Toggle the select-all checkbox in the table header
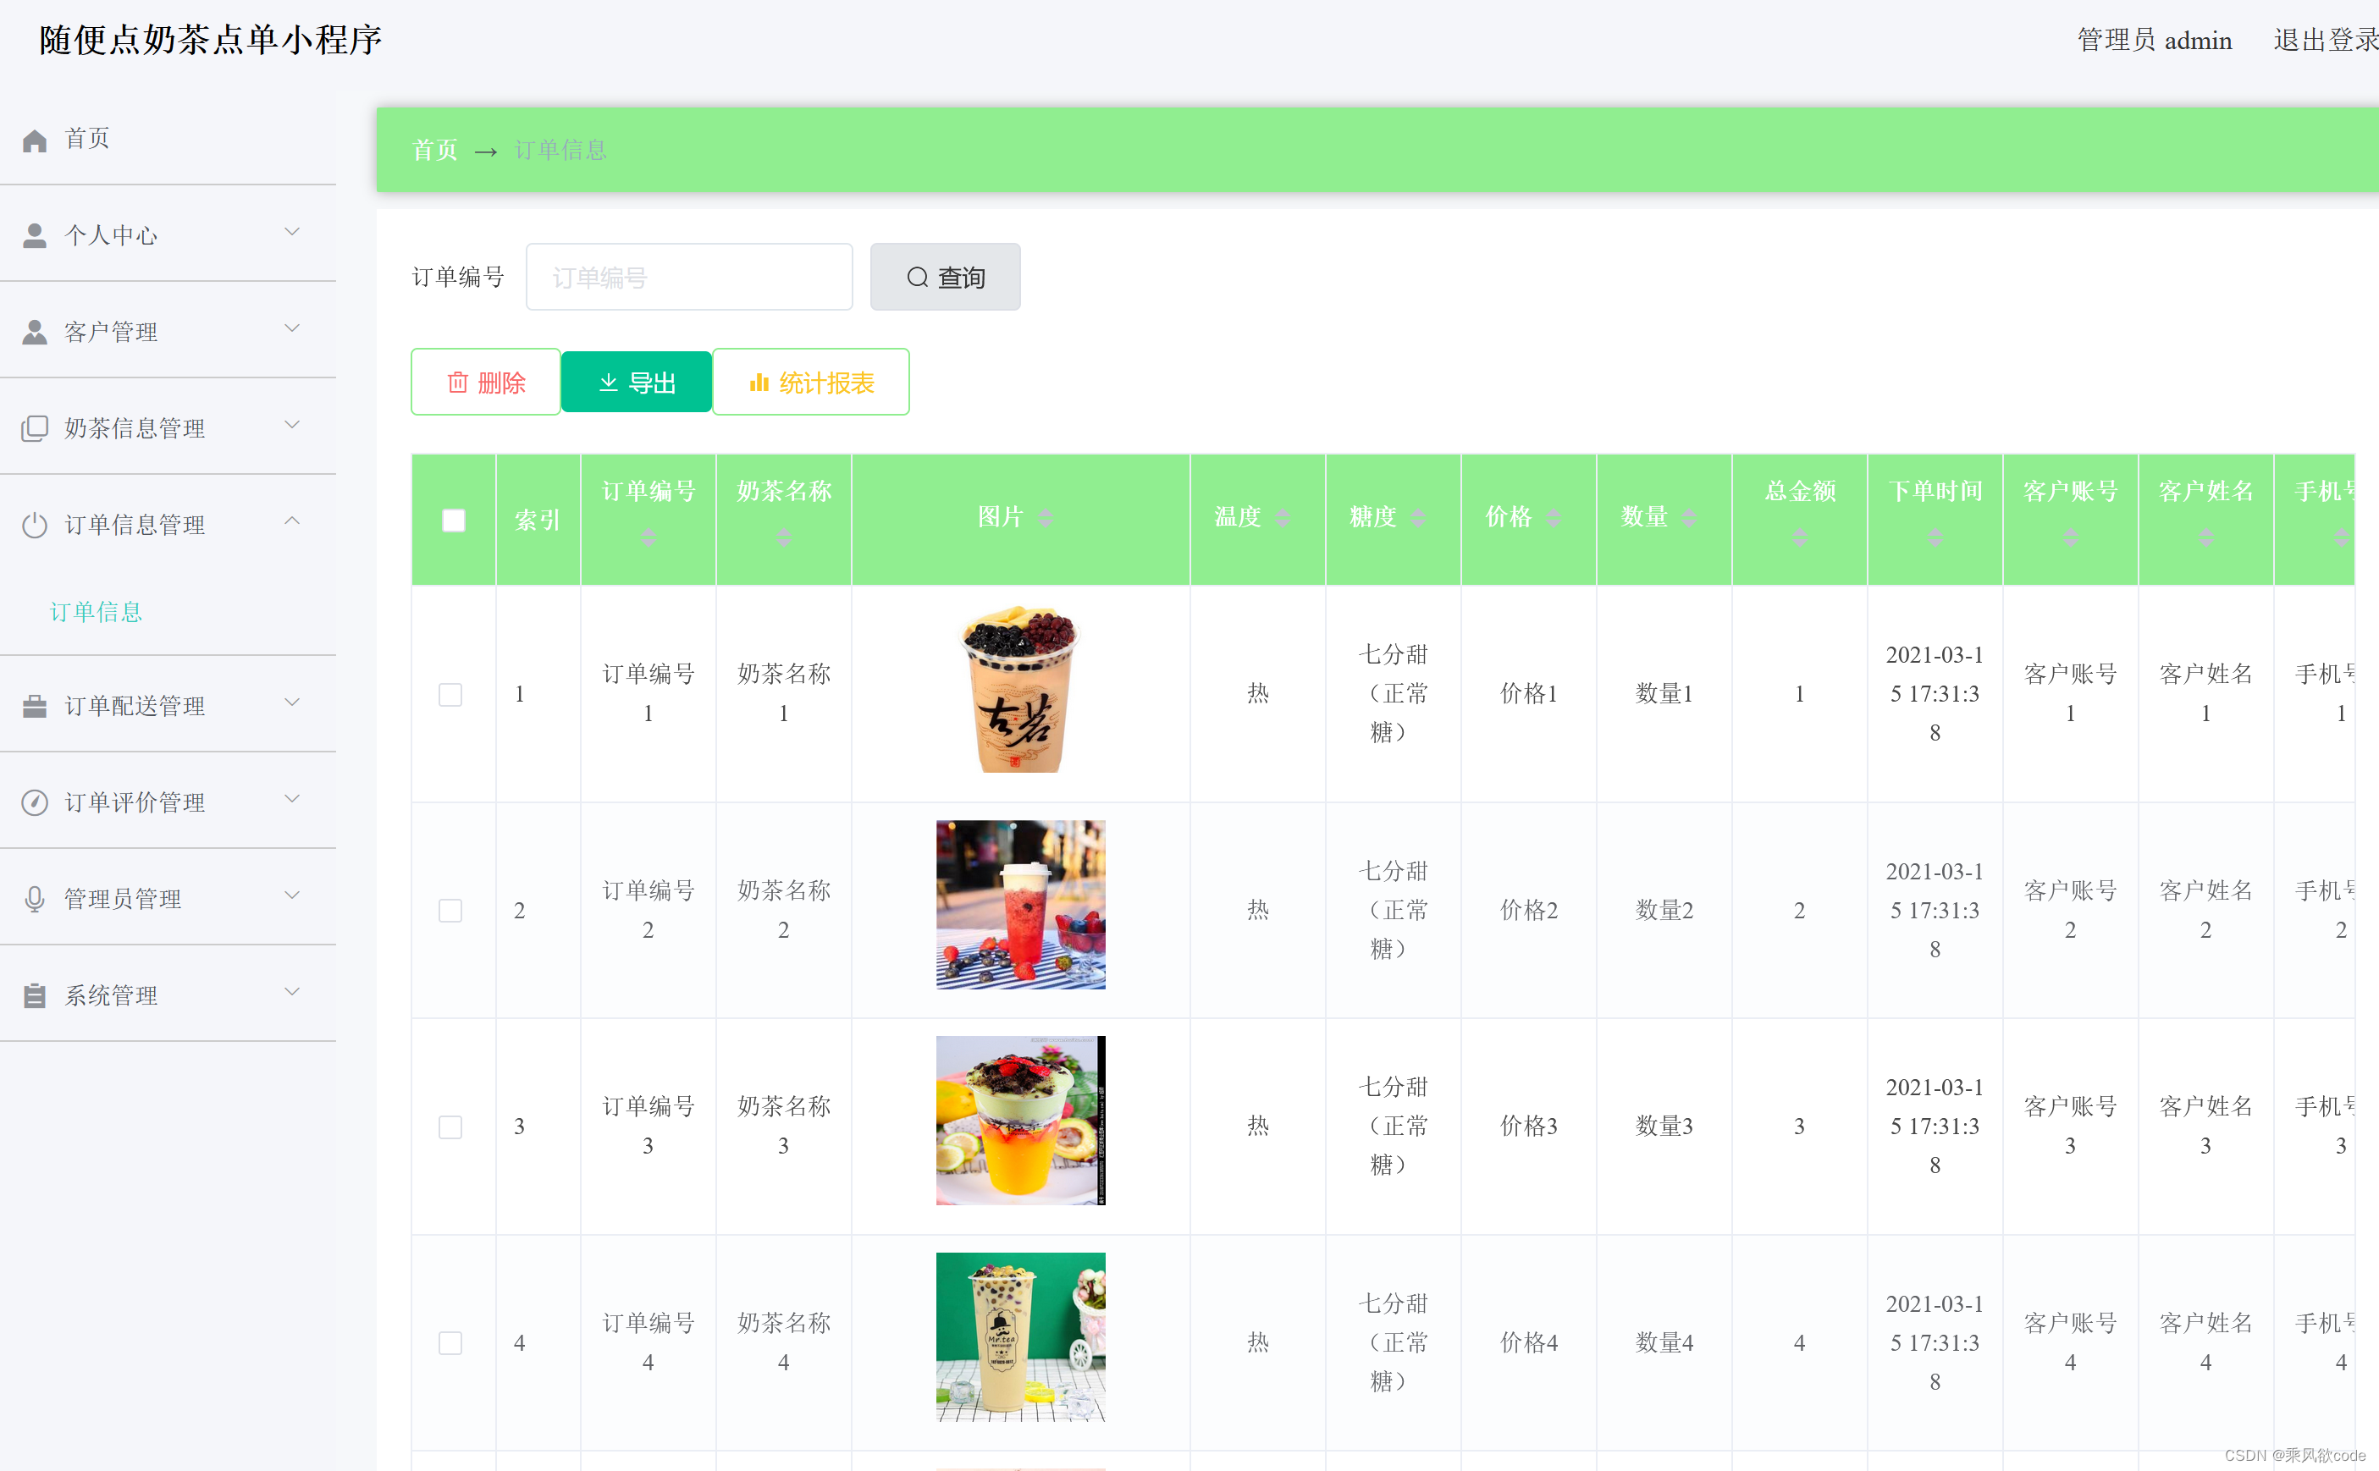This screenshot has height=1471, width=2379. [x=454, y=521]
